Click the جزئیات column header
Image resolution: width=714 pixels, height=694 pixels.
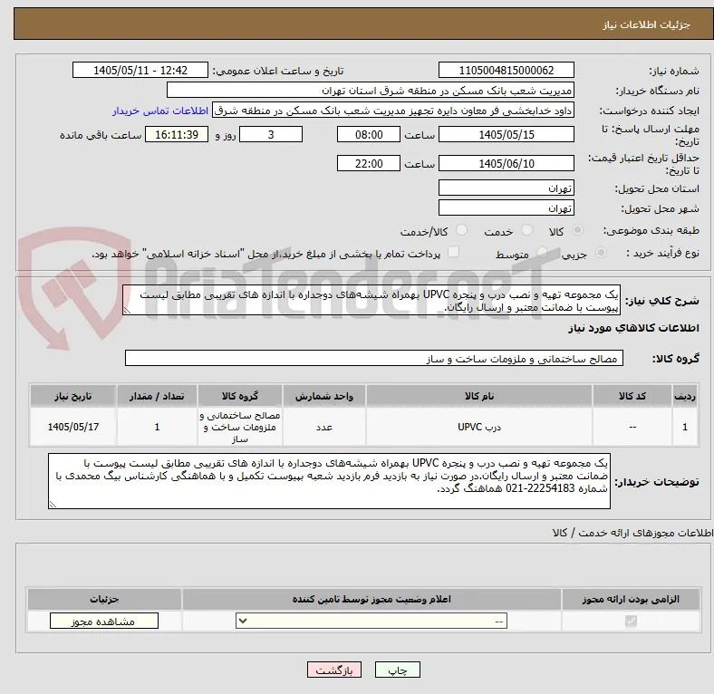[104, 599]
